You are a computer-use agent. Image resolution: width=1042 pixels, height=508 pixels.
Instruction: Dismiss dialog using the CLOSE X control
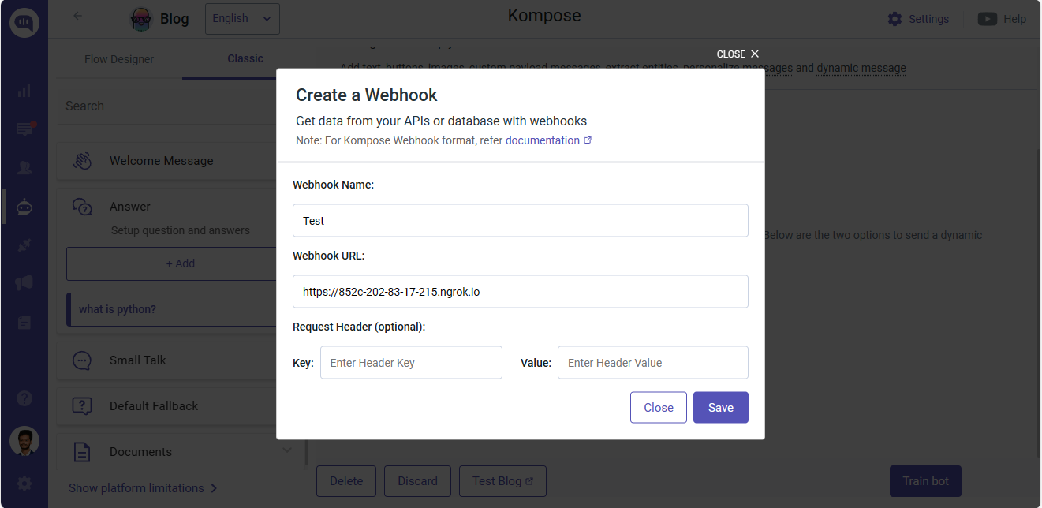click(x=738, y=54)
